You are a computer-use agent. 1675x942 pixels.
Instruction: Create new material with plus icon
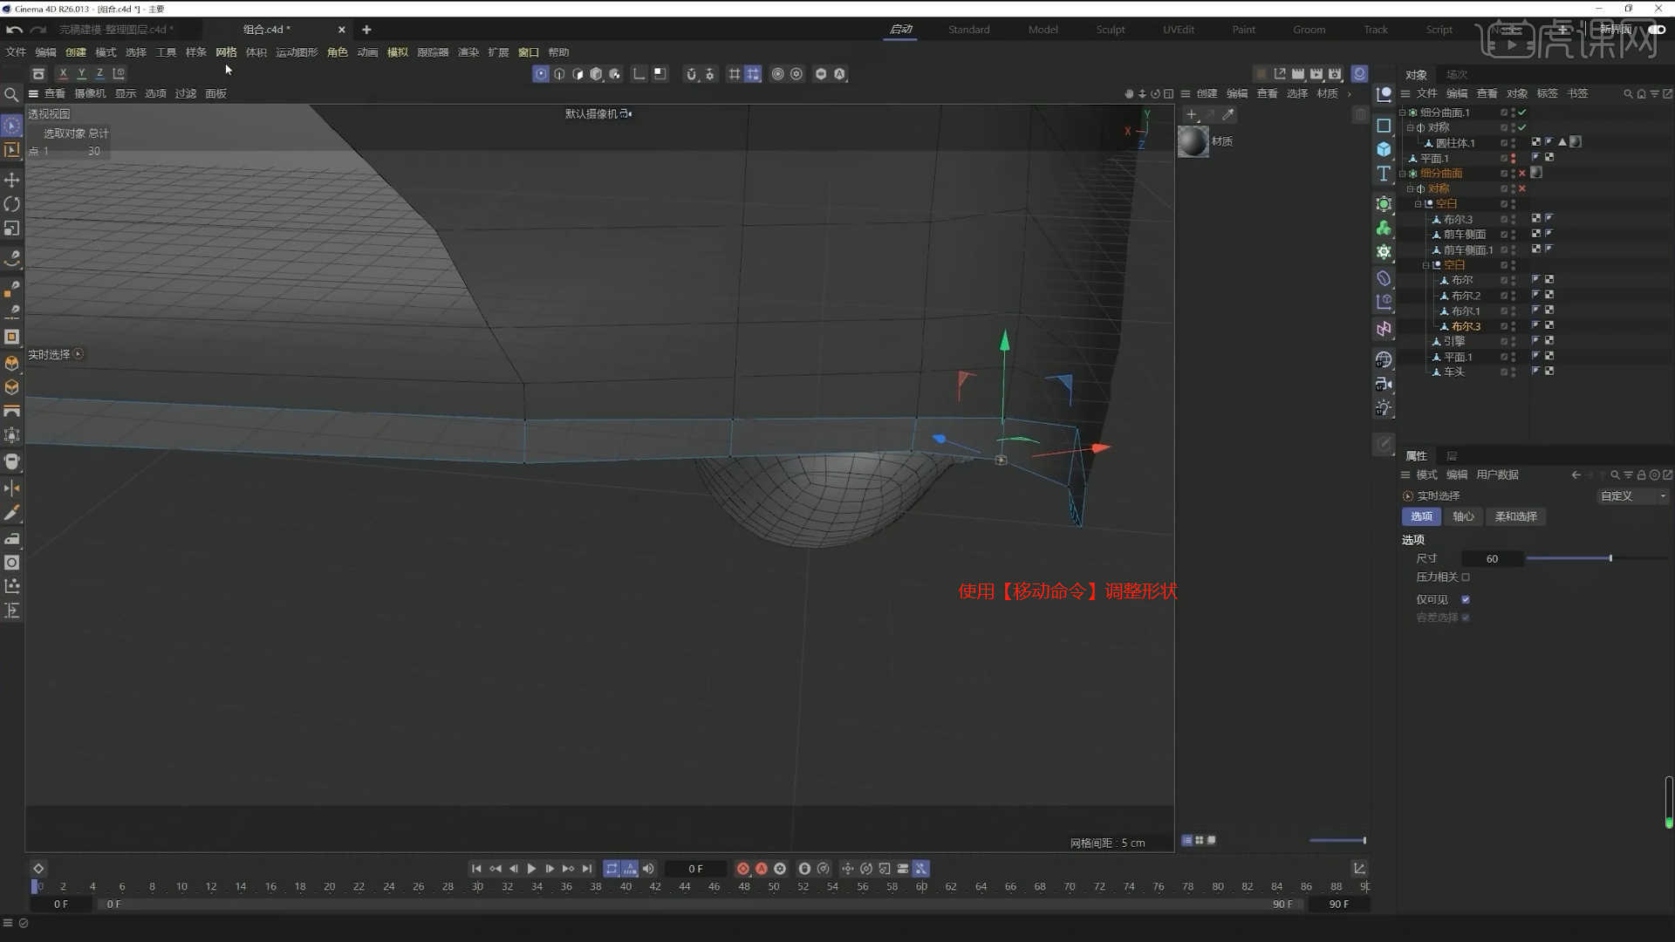pos(1192,114)
